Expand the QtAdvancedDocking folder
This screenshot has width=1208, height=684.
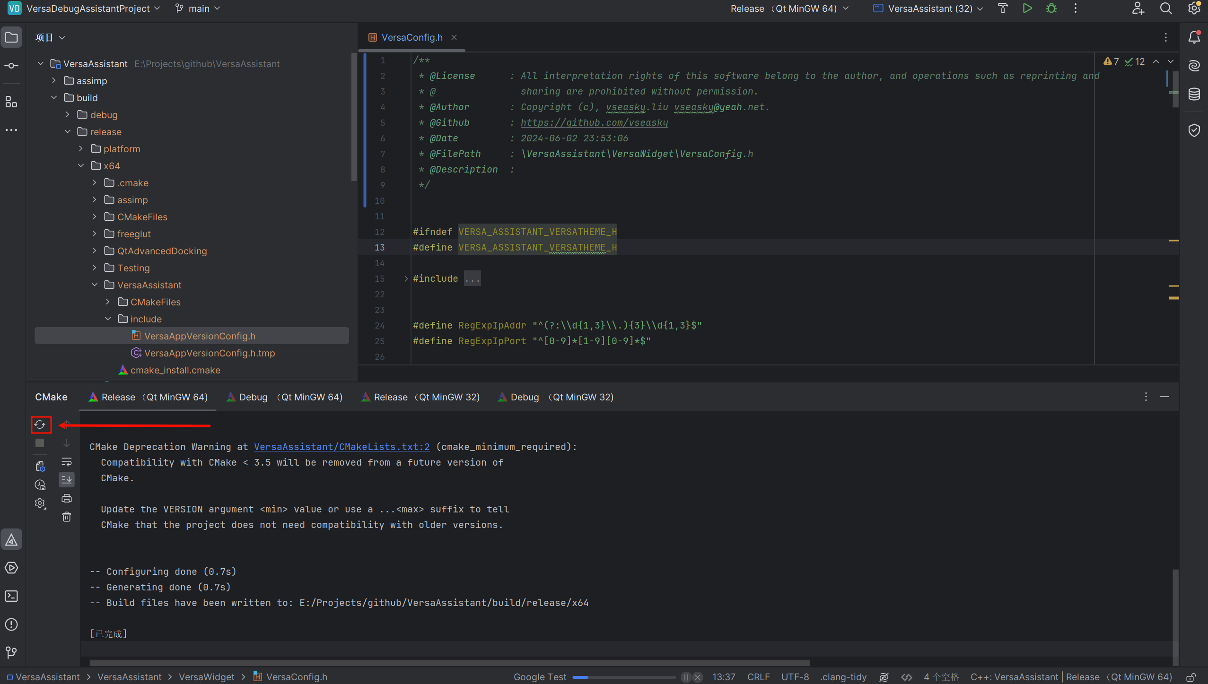click(94, 251)
